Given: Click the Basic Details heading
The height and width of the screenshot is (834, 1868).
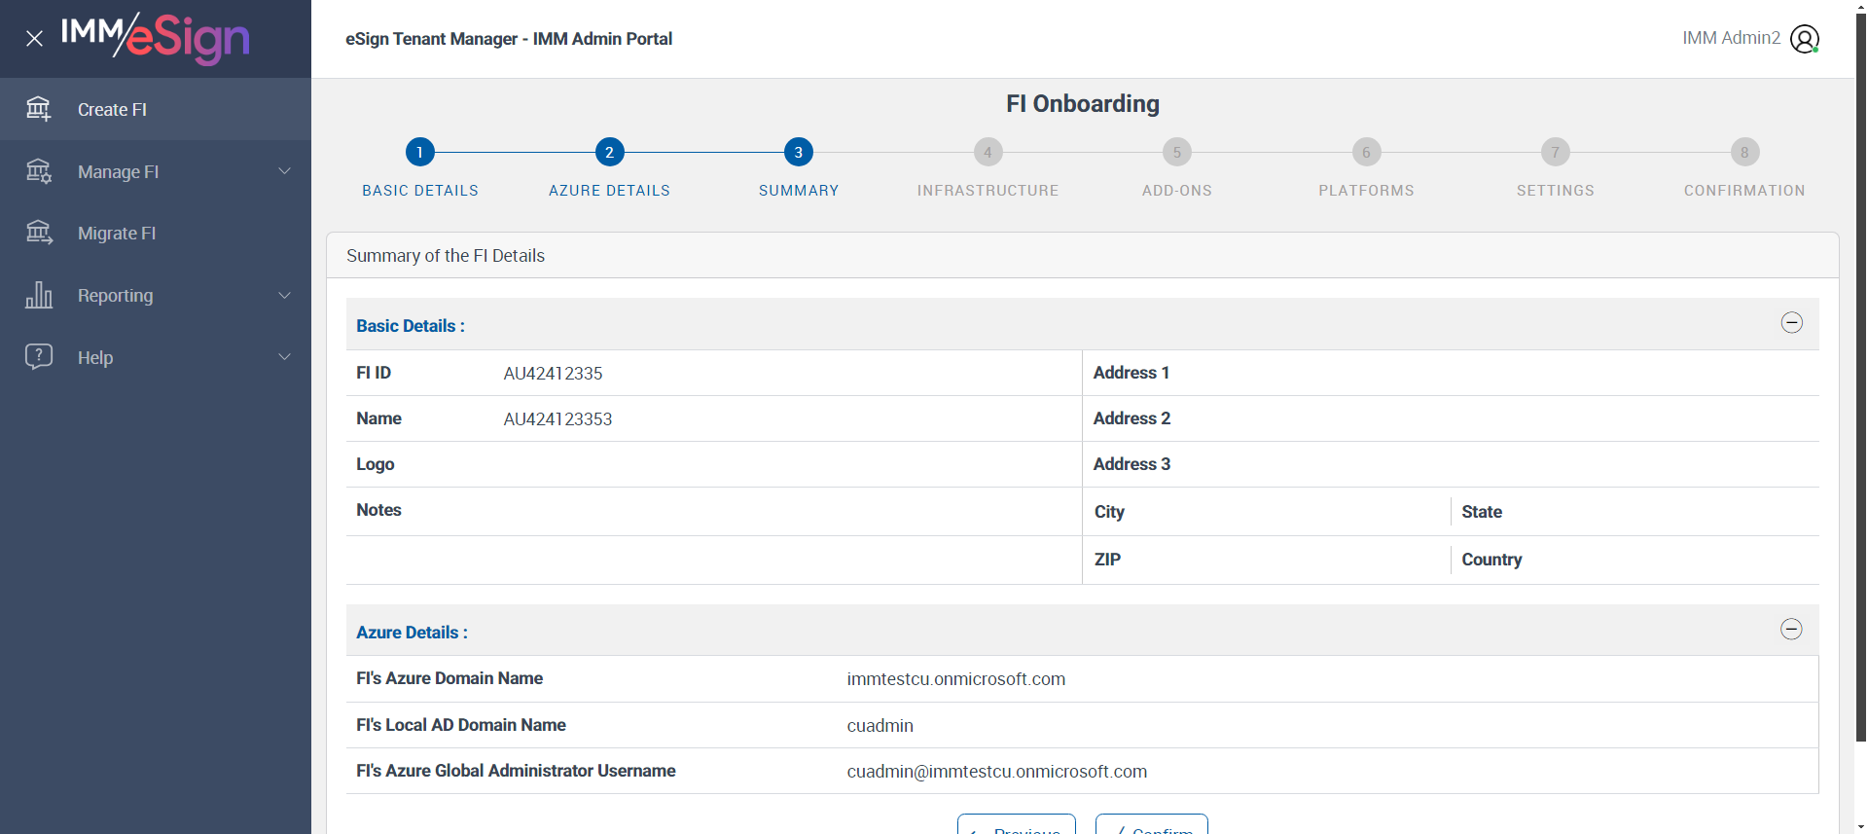Looking at the screenshot, I should pos(411,326).
